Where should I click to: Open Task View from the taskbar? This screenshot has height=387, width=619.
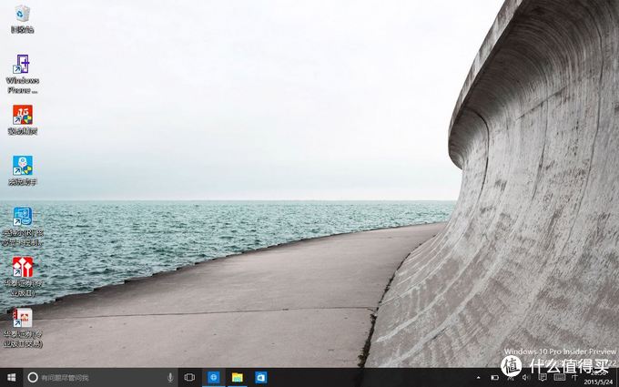click(189, 378)
